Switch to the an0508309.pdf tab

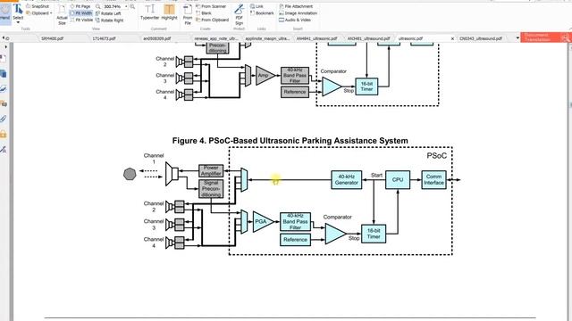click(157, 38)
